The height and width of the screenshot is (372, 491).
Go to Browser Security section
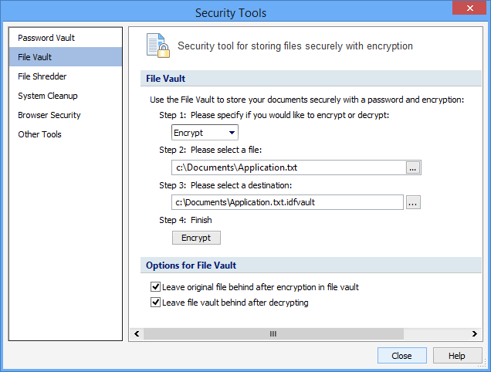pyautogui.click(x=49, y=115)
